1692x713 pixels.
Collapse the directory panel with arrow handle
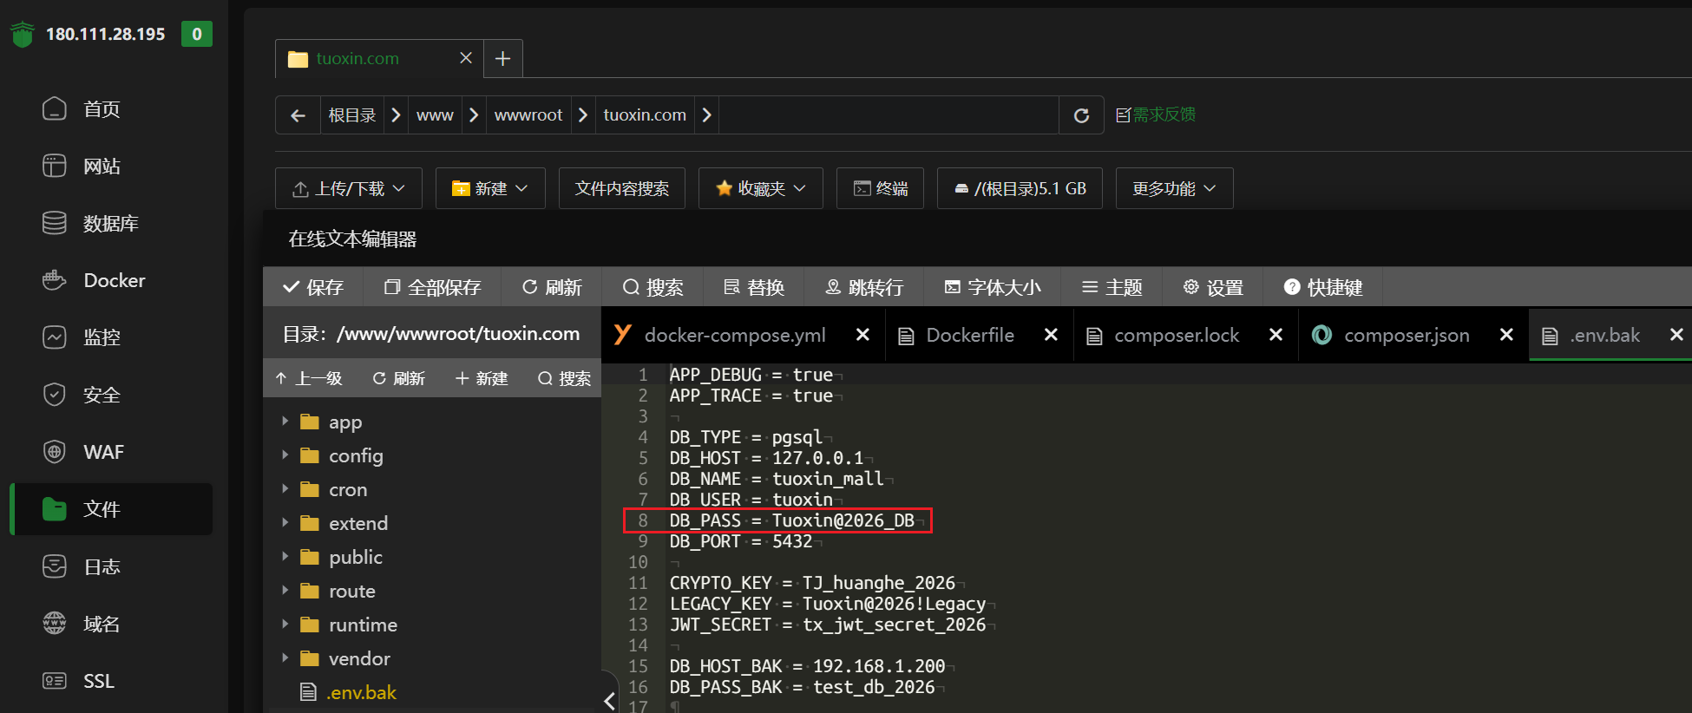609,700
